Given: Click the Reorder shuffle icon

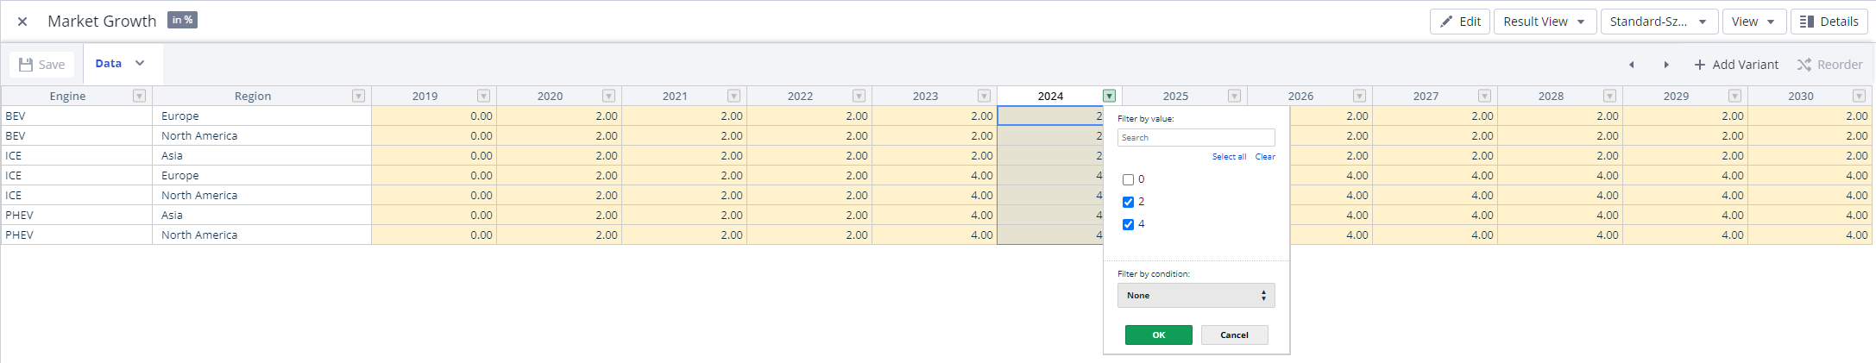Looking at the screenshot, I should (x=1804, y=65).
